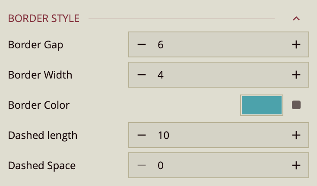Increase Border Width with plus icon

point(296,75)
